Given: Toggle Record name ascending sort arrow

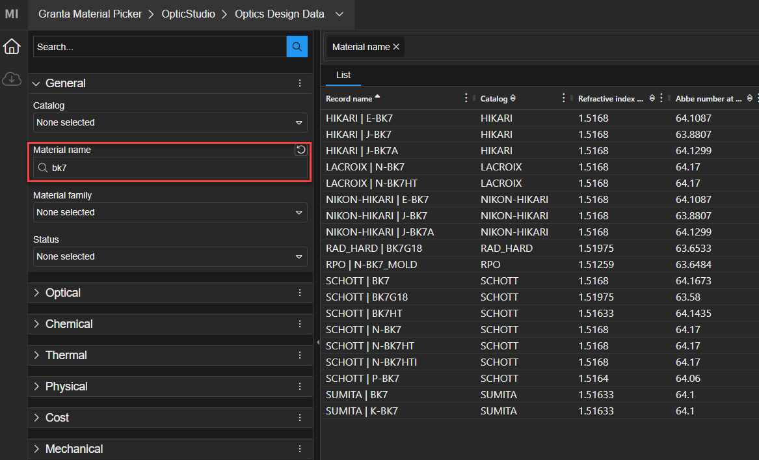Looking at the screenshot, I should click(378, 96).
